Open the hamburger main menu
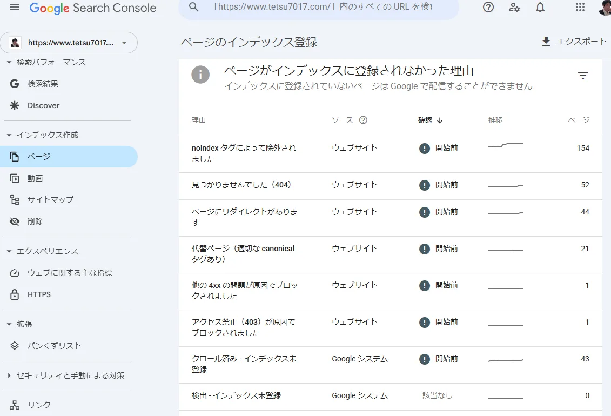This screenshot has width=611, height=416. pyautogui.click(x=15, y=8)
